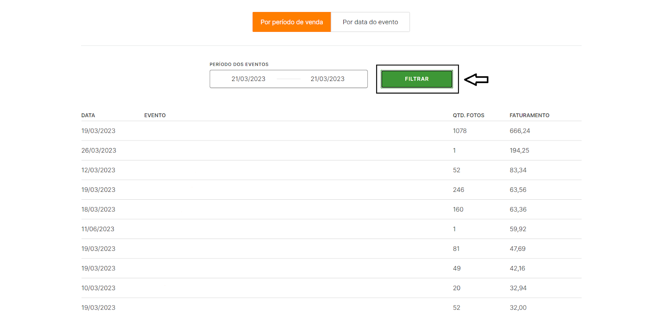
Task: Click the end date 21/03/2023 field
Action: point(327,79)
